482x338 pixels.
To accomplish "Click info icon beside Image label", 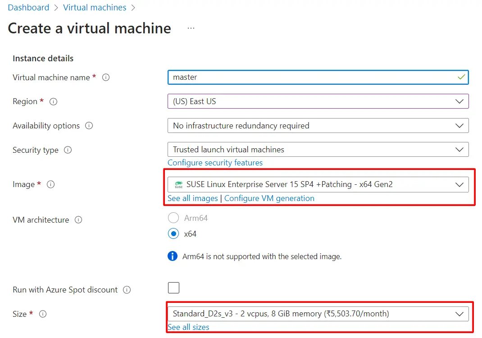I will coord(51,184).
